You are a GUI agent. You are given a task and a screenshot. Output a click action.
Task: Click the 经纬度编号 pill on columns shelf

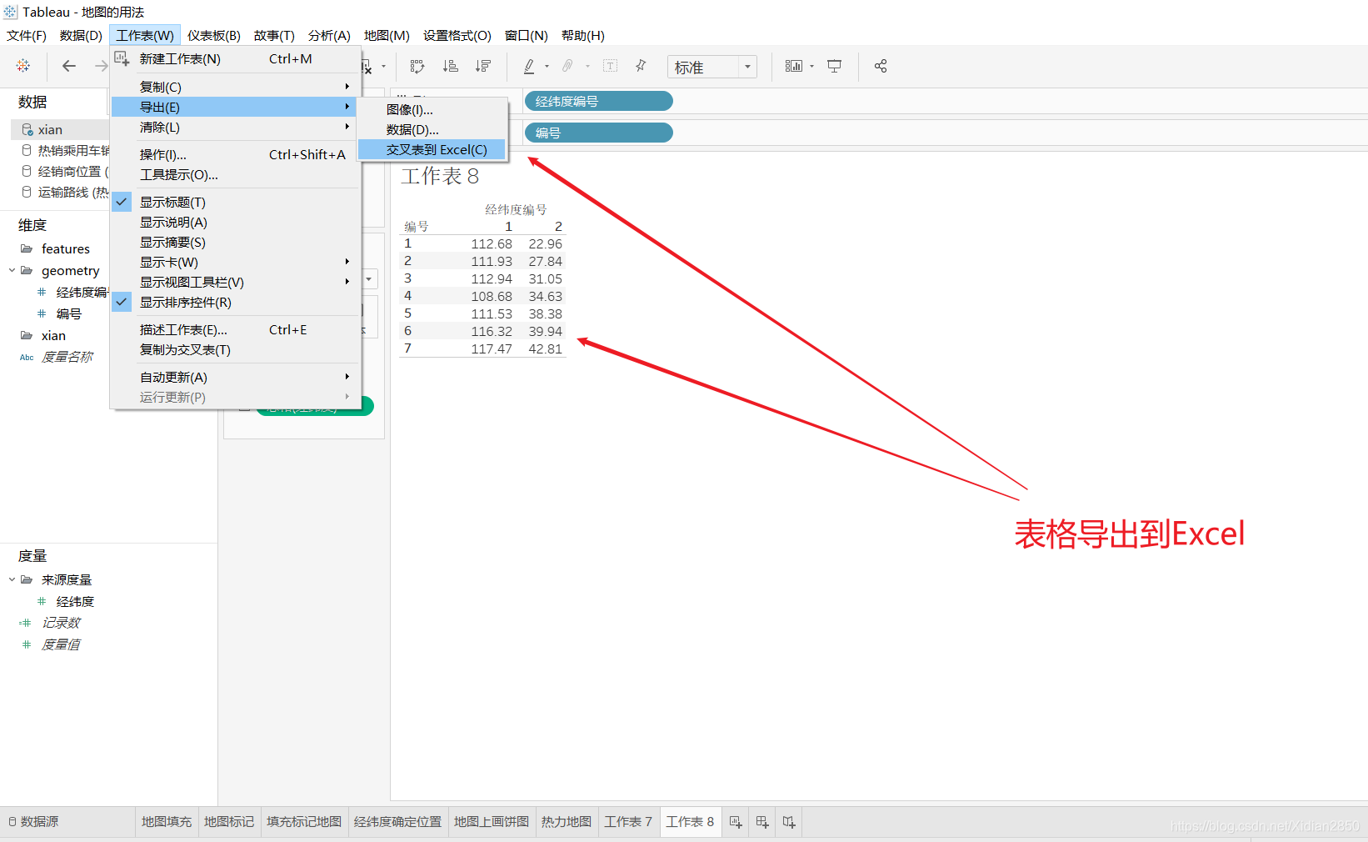[598, 101]
